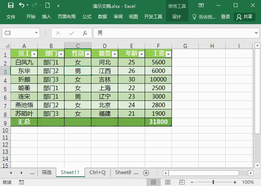Open the 员工 column filter dropdown
Screen dimensions: 261x186
click(34, 54)
